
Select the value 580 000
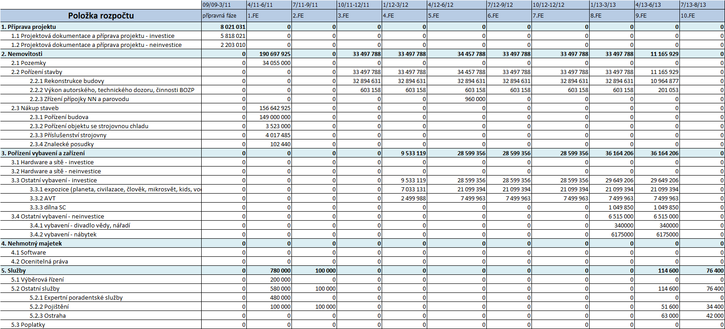(280, 288)
